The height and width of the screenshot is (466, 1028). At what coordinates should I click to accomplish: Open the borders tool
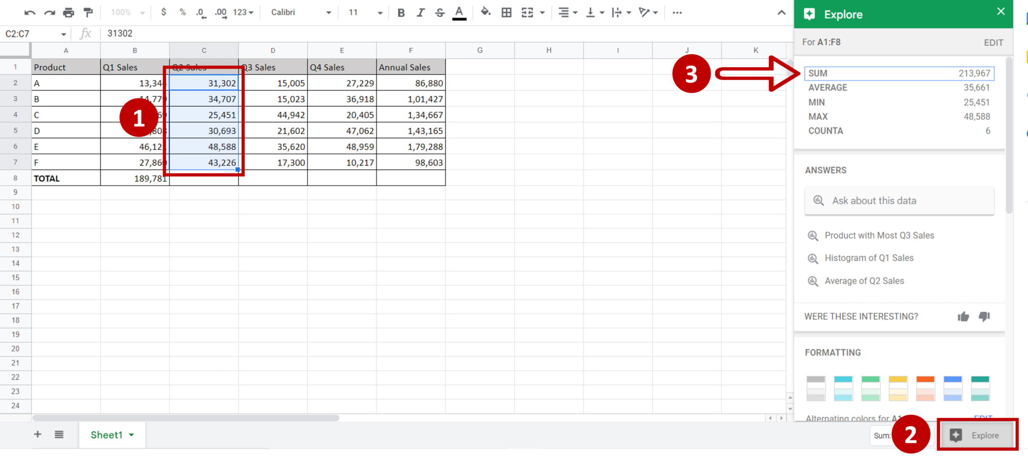click(x=506, y=13)
